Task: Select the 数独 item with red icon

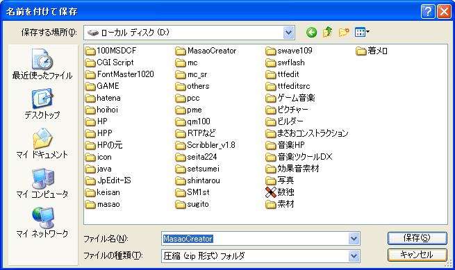Action: [280, 192]
